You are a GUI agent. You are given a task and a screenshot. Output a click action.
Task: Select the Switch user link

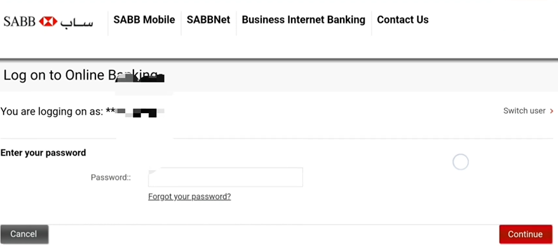click(524, 111)
